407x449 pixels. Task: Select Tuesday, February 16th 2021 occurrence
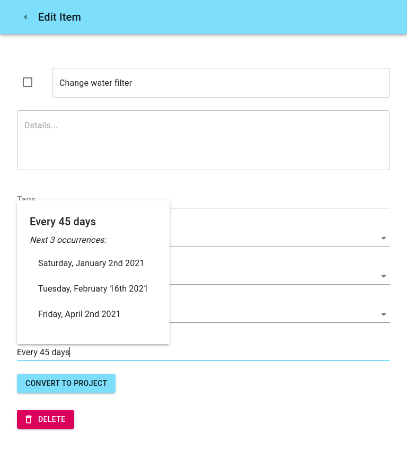coord(93,288)
